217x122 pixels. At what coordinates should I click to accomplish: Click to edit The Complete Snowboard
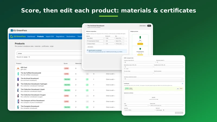(110, 107)
